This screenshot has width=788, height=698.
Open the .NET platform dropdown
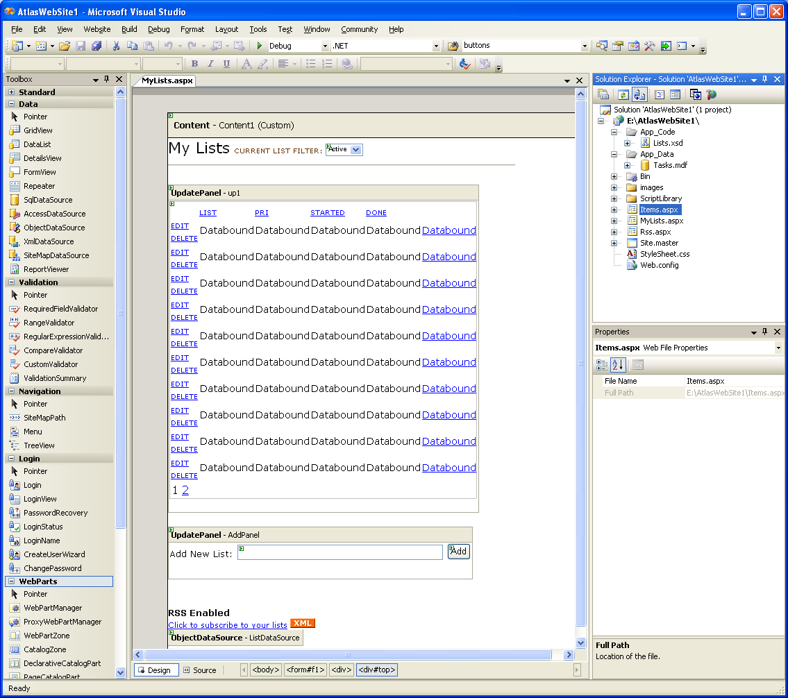[x=436, y=46]
